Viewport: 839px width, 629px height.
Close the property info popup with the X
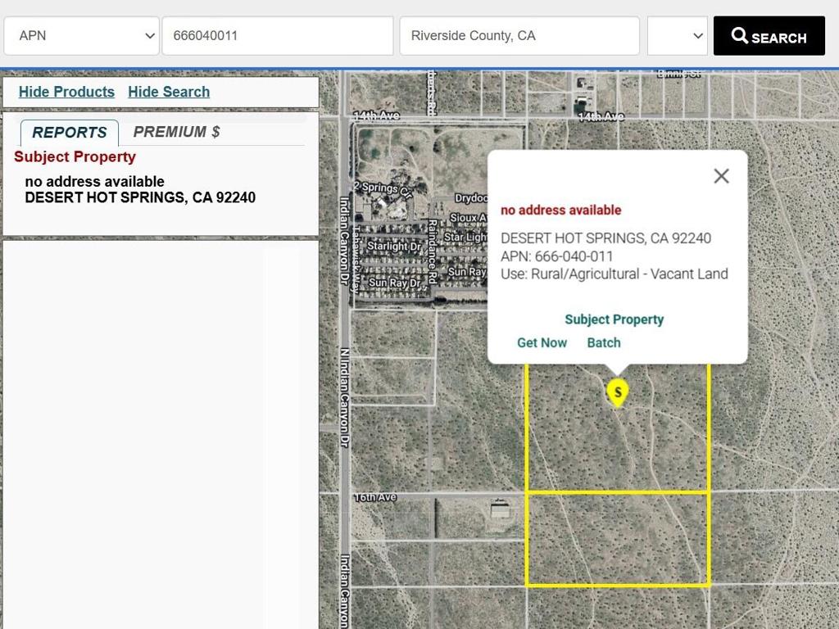(721, 176)
